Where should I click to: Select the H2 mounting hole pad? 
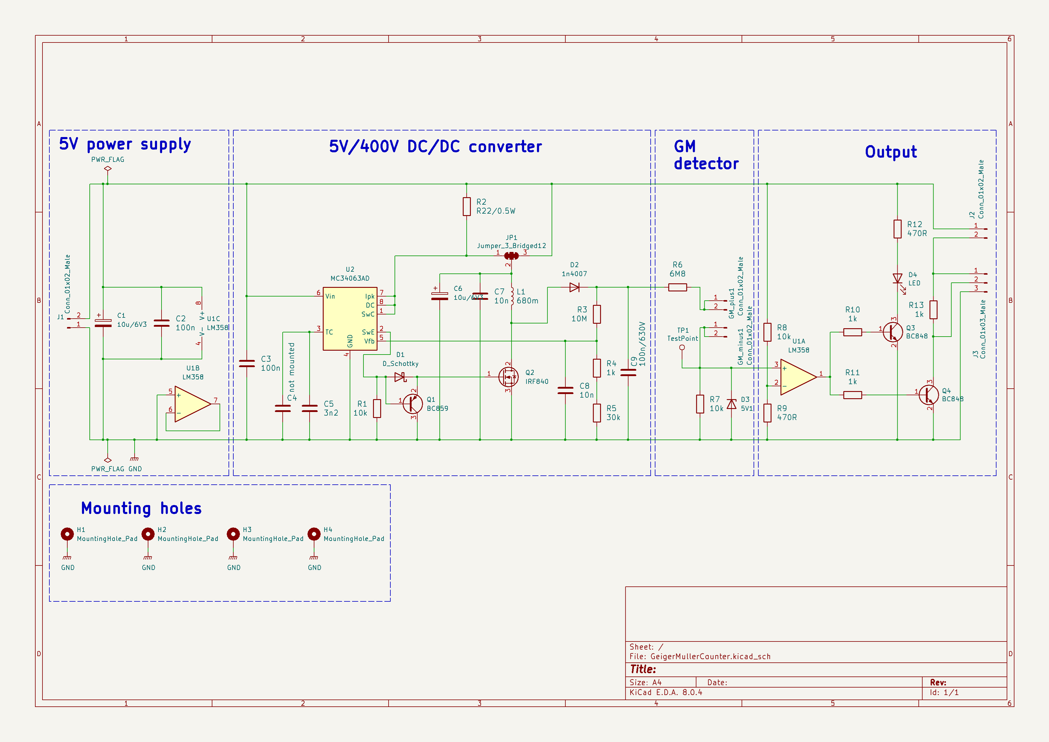point(148,534)
